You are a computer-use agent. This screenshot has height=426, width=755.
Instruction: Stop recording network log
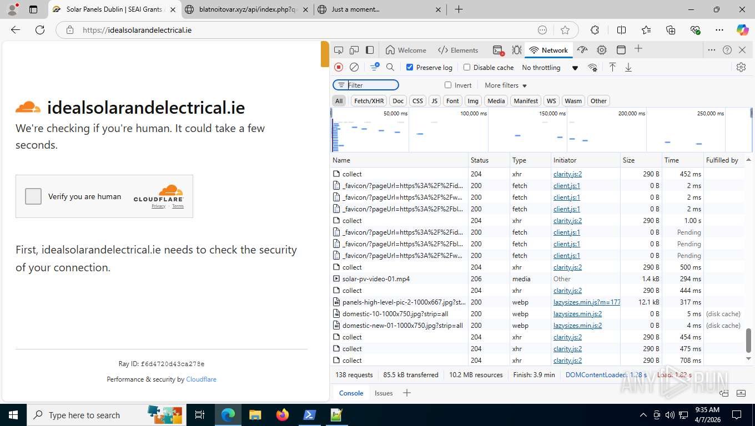click(339, 67)
